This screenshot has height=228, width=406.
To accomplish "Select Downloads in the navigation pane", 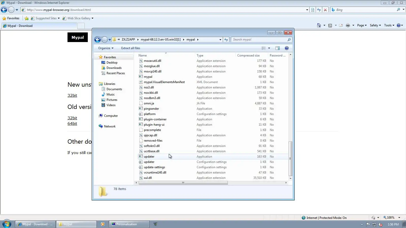I will click(x=114, y=68).
